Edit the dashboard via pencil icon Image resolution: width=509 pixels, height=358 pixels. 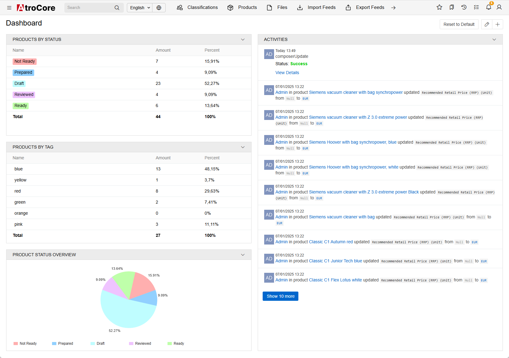[487, 24]
